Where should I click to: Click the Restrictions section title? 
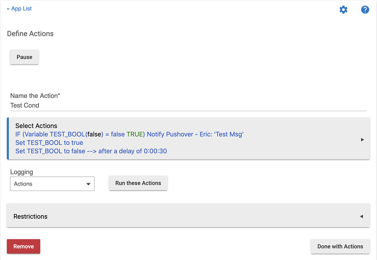point(31,216)
